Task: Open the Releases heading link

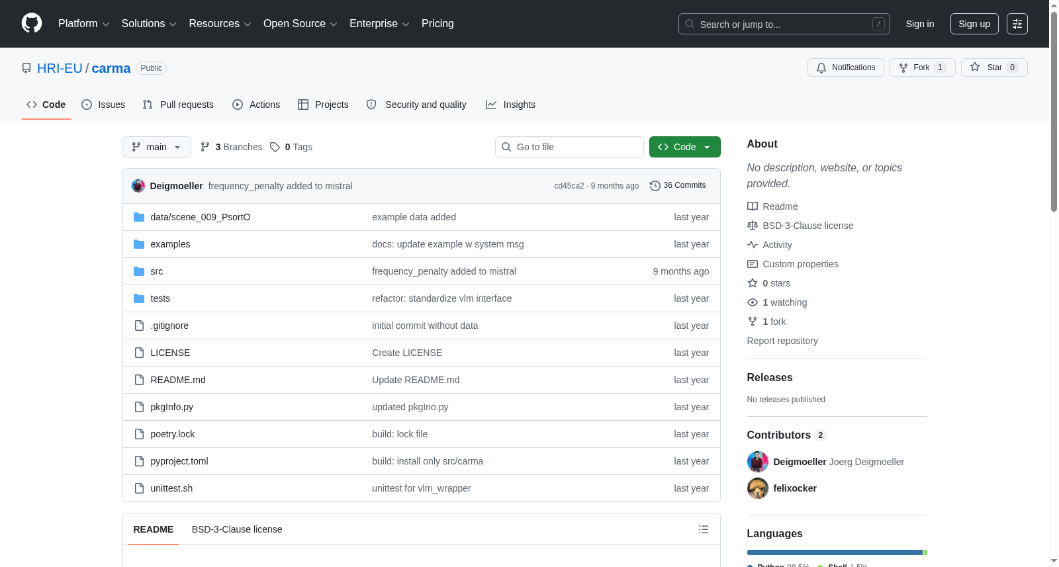Action: click(x=770, y=377)
